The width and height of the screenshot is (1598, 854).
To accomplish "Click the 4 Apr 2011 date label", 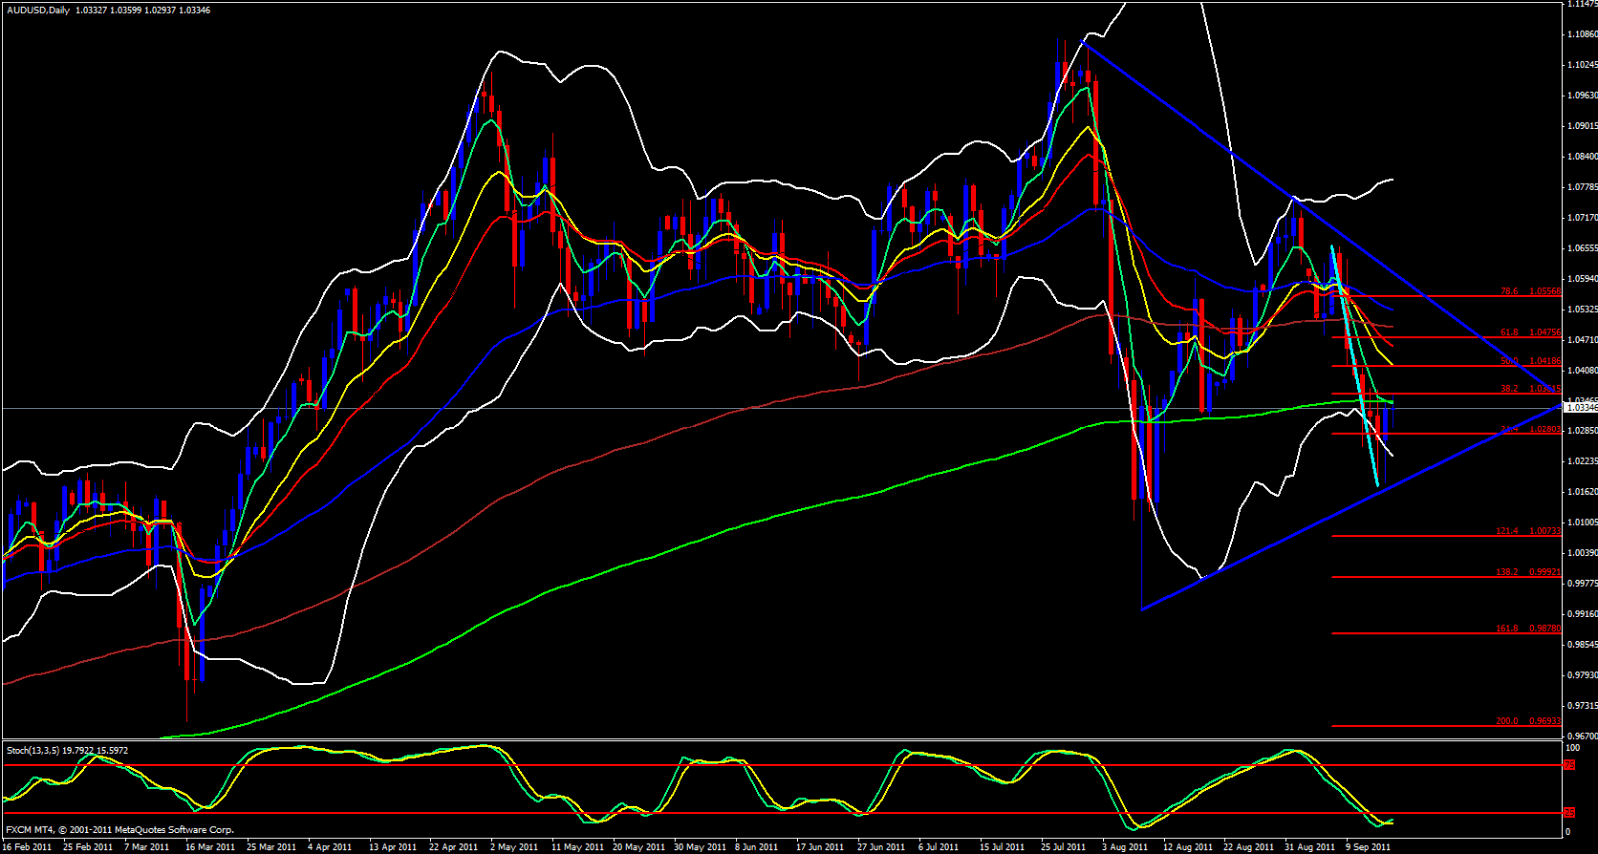I will click(x=330, y=847).
